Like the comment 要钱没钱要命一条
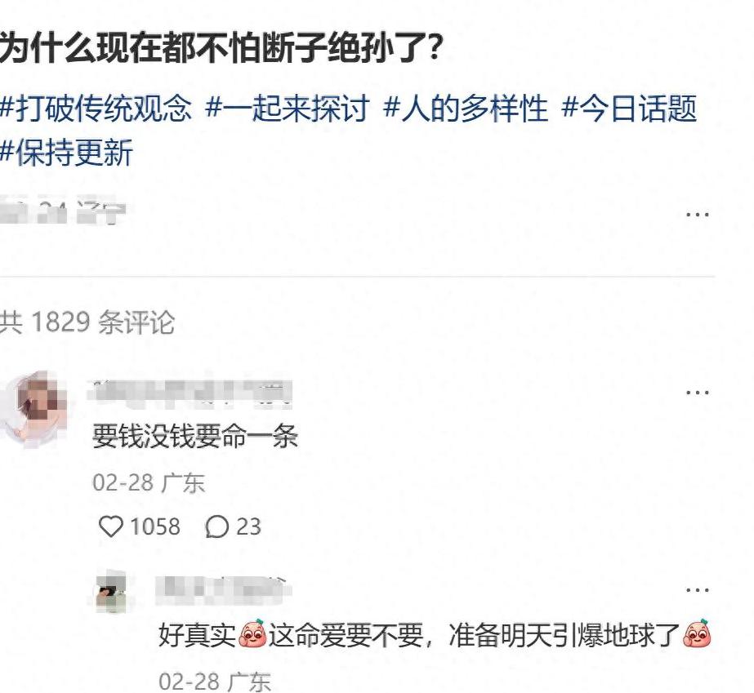 (111, 526)
